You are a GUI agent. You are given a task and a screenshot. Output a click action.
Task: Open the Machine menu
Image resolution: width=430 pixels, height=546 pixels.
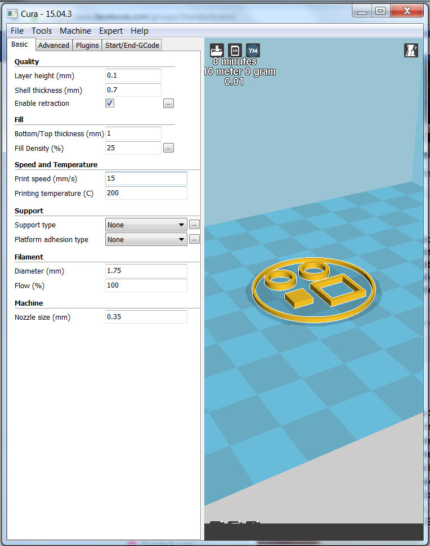75,31
